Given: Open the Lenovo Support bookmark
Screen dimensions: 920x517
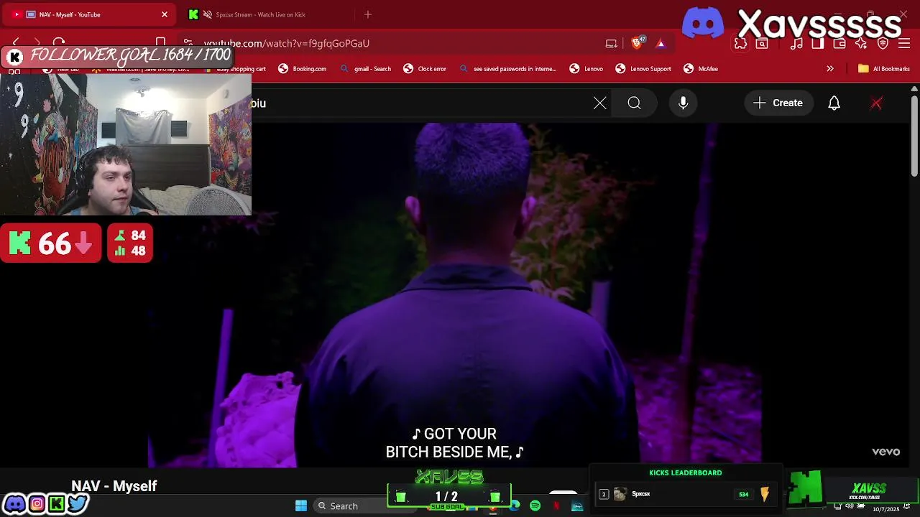Looking at the screenshot, I should pyautogui.click(x=643, y=69).
